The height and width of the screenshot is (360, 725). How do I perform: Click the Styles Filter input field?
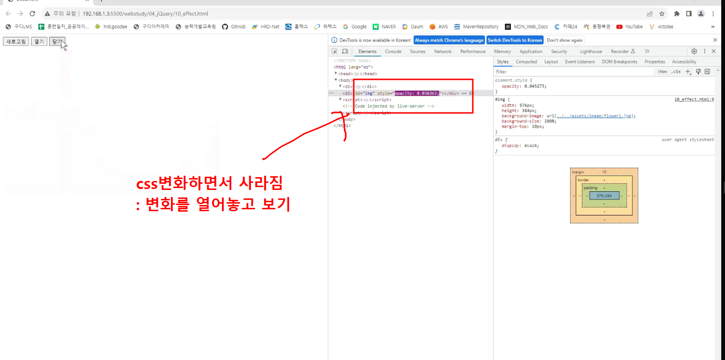coord(574,72)
